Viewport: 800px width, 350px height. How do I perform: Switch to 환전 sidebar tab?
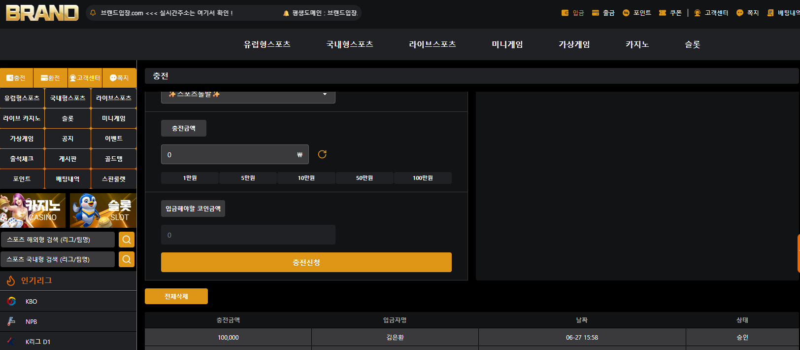click(x=51, y=78)
